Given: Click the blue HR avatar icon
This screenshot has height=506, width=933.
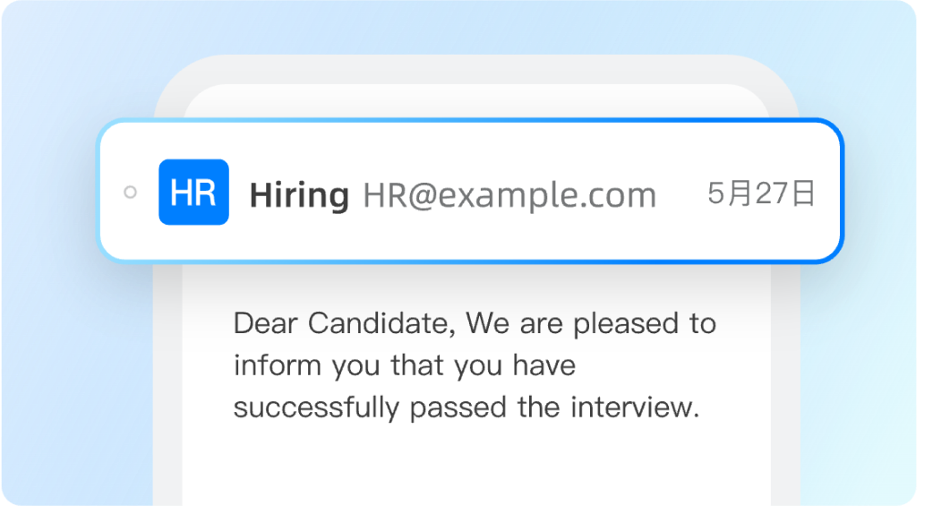Looking at the screenshot, I should pos(193,192).
